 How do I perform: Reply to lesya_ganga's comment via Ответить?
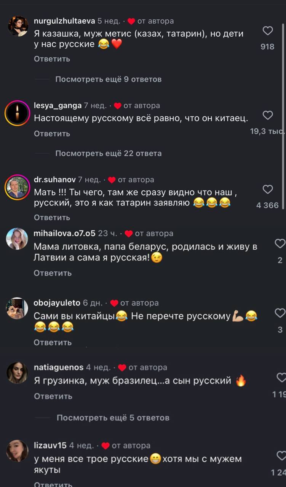52,134
